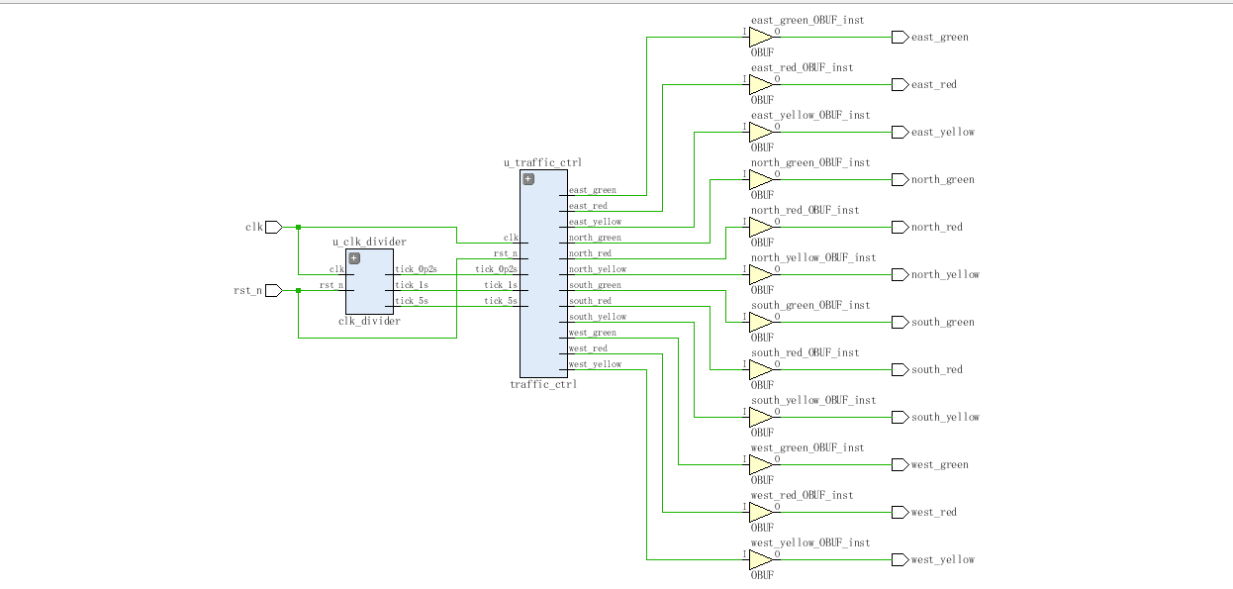This screenshot has height=589, width=1233.
Task: Select the east_red OBUF triangle
Action: 760,85
